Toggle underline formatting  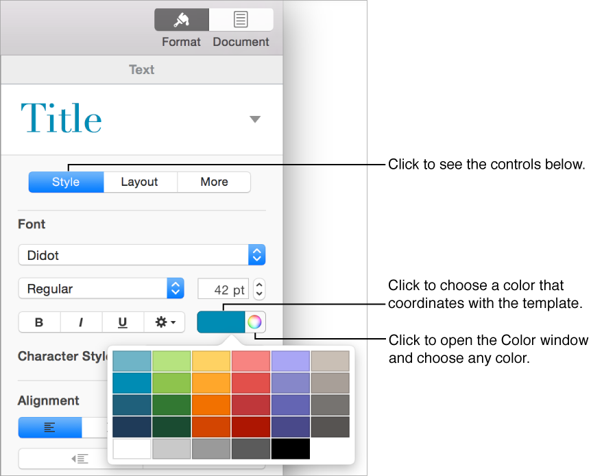(x=123, y=322)
